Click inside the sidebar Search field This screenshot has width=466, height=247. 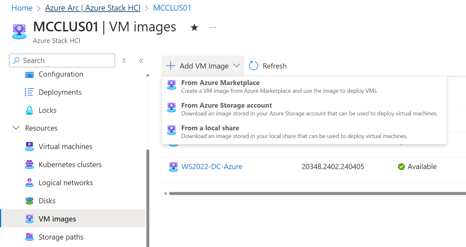pos(62,60)
